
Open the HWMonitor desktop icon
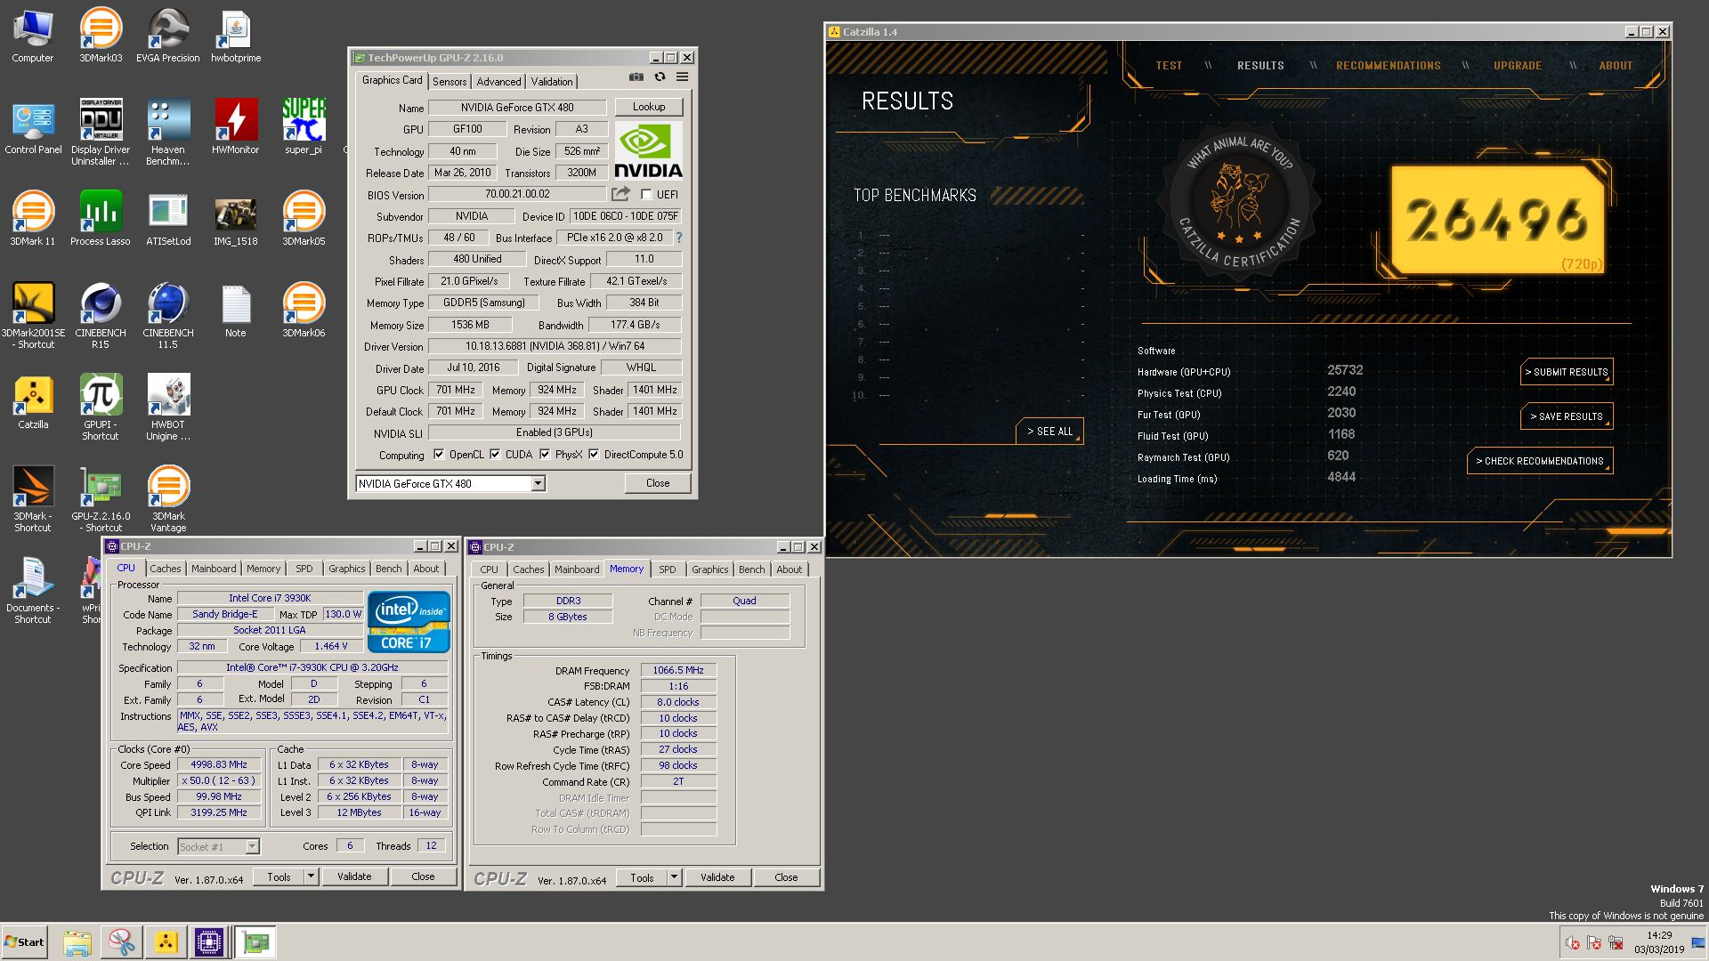[236, 126]
